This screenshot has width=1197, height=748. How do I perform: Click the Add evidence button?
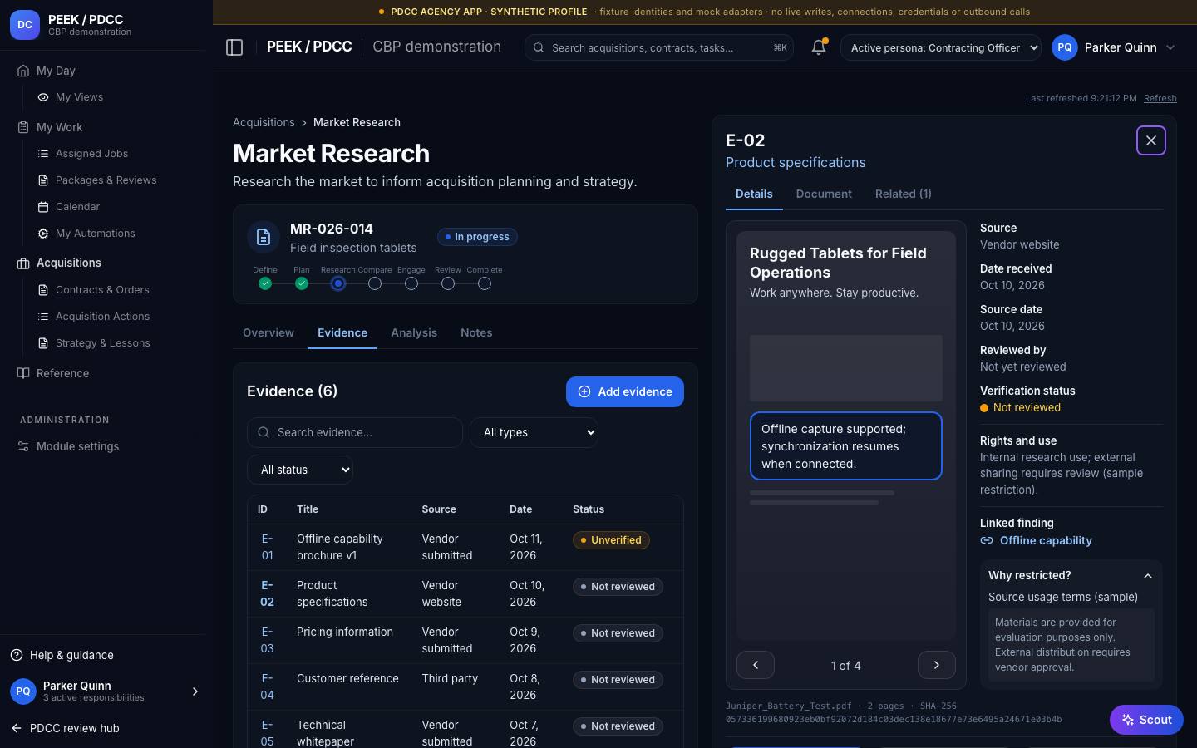(x=625, y=391)
